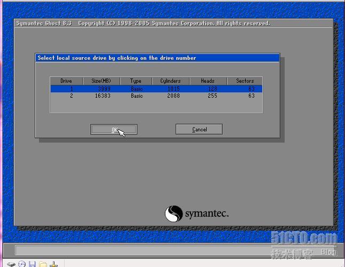Click the Size(MB) column header
The image size is (345, 267).
(101, 81)
